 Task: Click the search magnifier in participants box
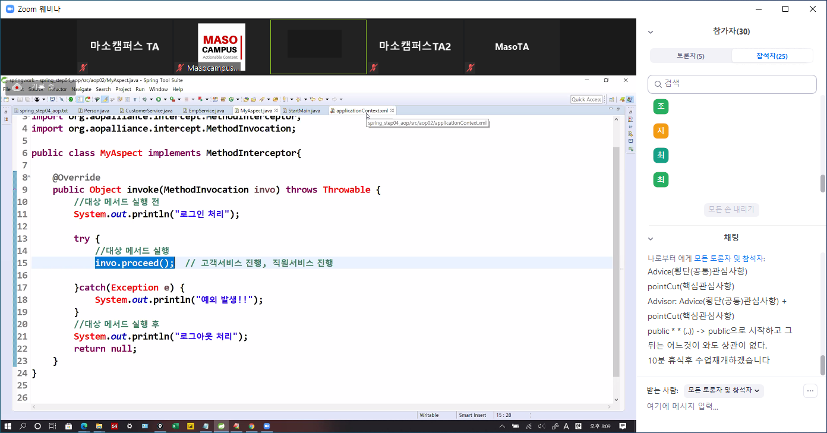(657, 84)
